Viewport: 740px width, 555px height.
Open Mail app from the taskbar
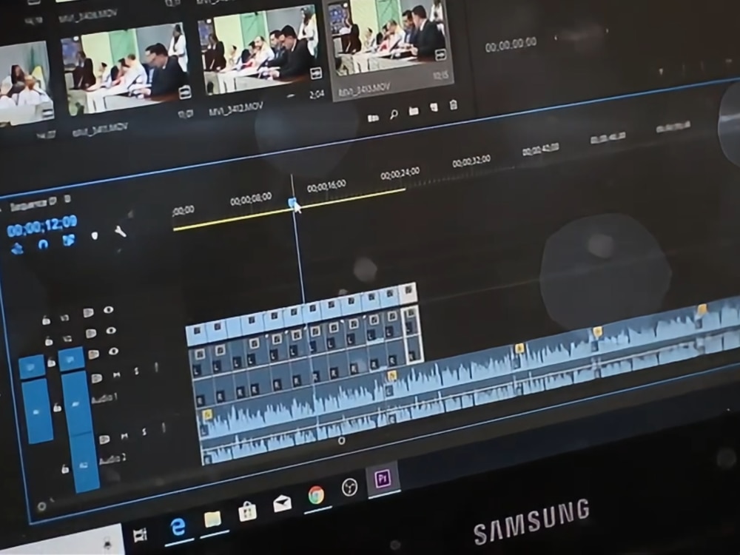coord(282,504)
